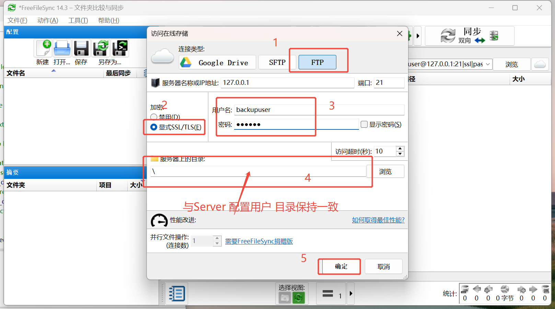
Task: Increase the 访问超时 timeout spinner
Action: (400, 149)
